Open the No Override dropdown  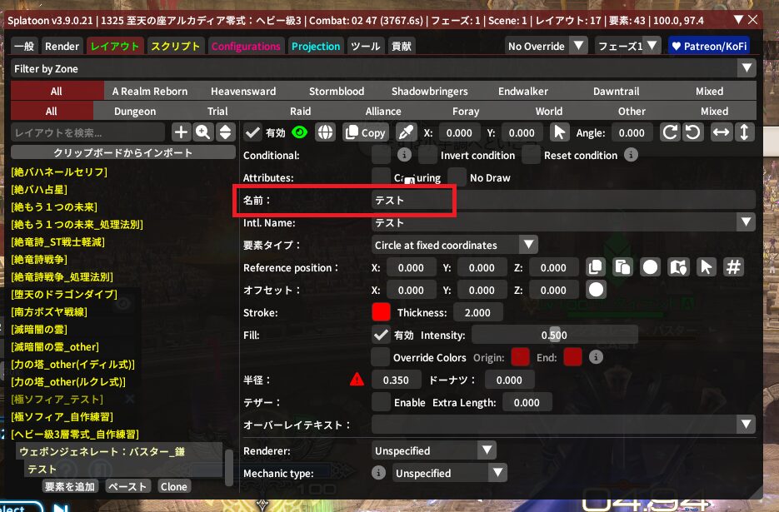[547, 47]
